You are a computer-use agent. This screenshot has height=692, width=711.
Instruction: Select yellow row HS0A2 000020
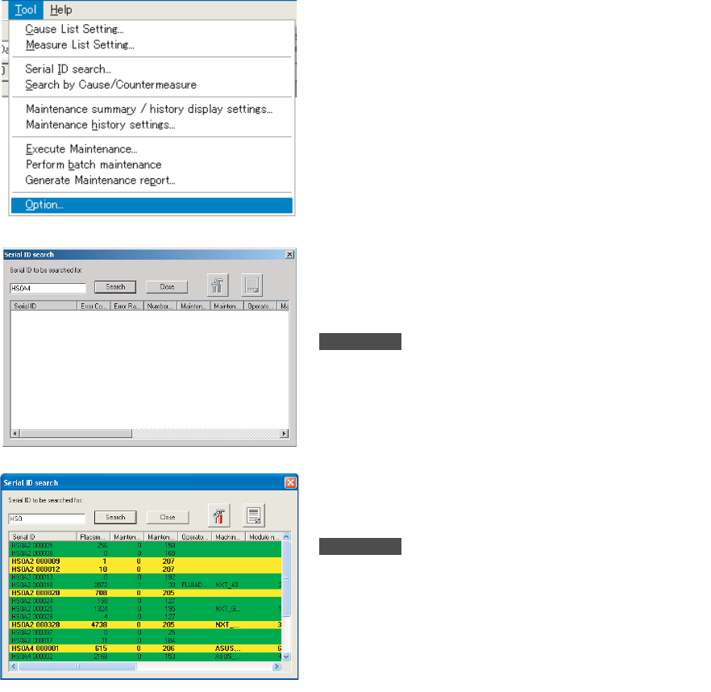point(145,593)
